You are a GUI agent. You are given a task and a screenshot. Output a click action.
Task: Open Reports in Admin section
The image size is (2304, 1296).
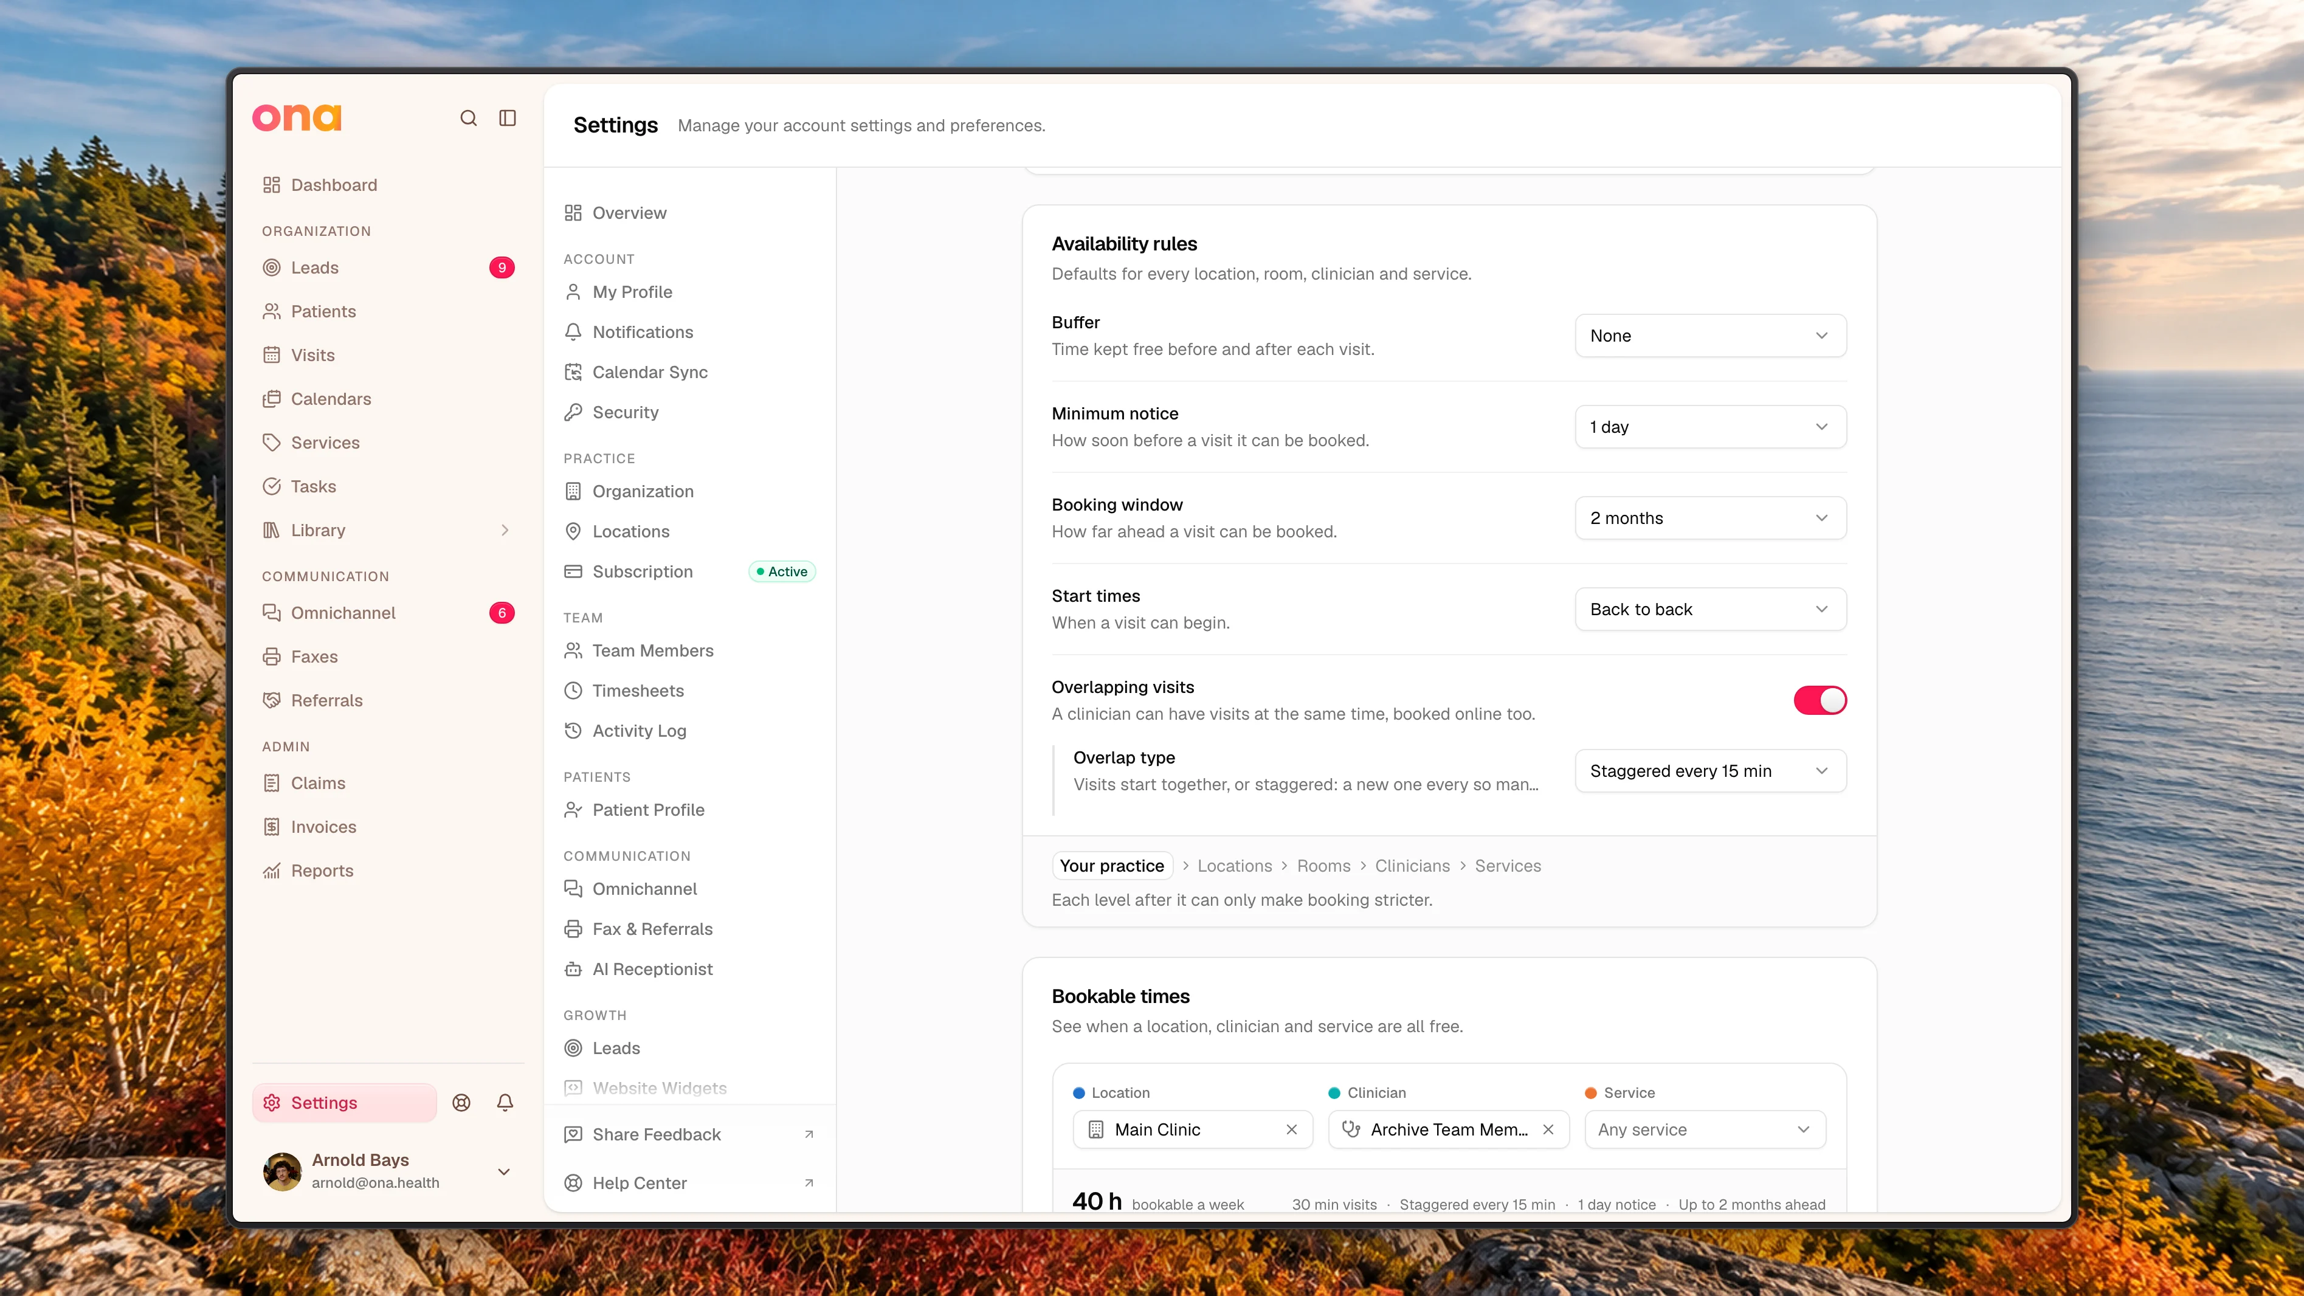point(388,870)
